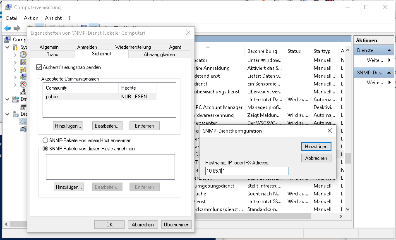Click the Datenträgerverwaltung drive icon
396x240 pixels.
pos(24,107)
